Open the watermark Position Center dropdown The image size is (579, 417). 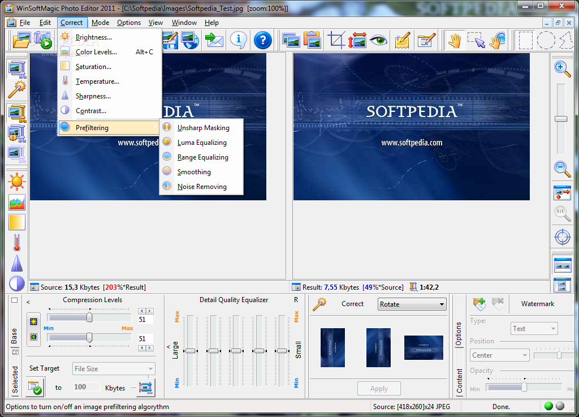click(500, 355)
